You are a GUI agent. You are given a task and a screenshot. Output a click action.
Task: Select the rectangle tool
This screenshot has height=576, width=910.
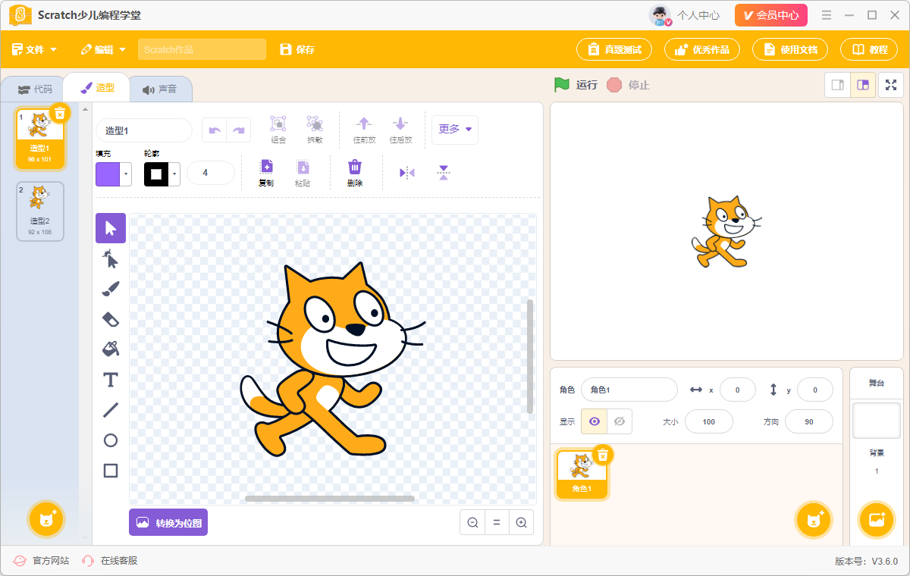click(x=111, y=471)
